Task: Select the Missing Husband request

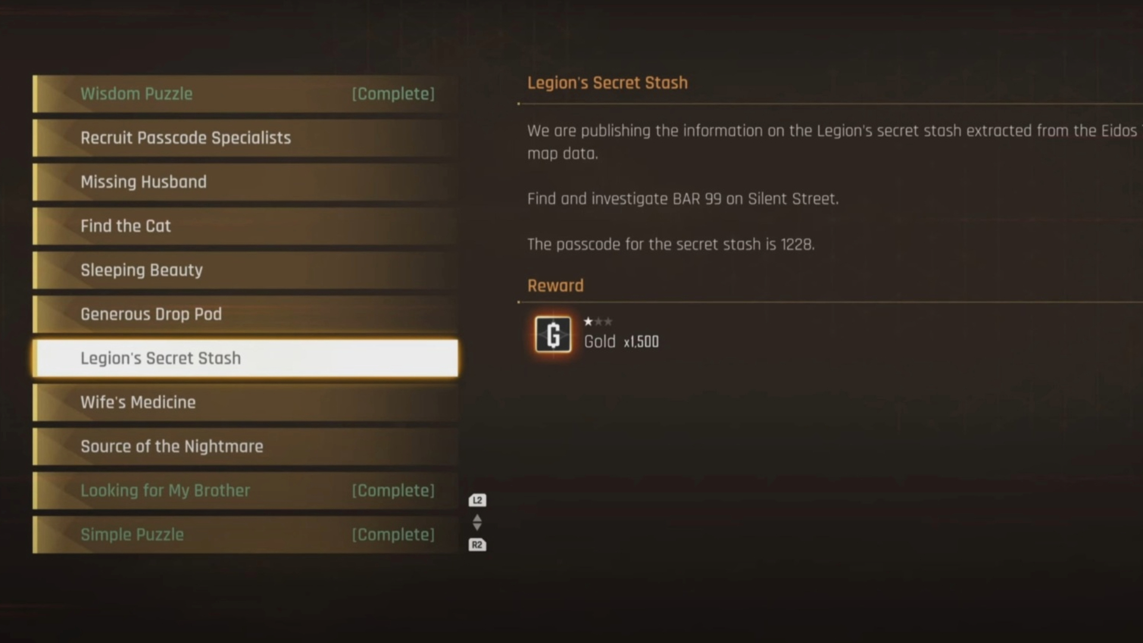Action: click(x=245, y=182)
